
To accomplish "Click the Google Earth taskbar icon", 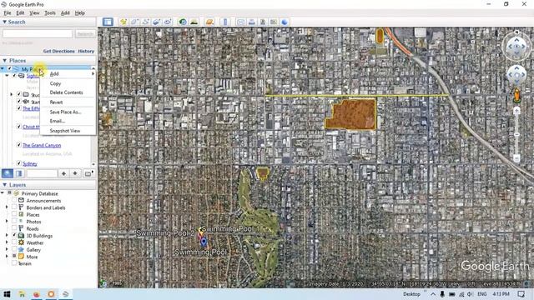I will click(x=65, y=294).
